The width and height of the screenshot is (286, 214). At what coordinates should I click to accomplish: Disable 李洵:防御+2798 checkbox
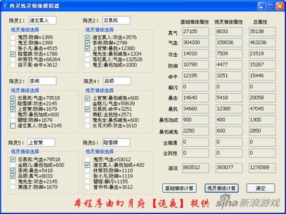coord(87,43)
